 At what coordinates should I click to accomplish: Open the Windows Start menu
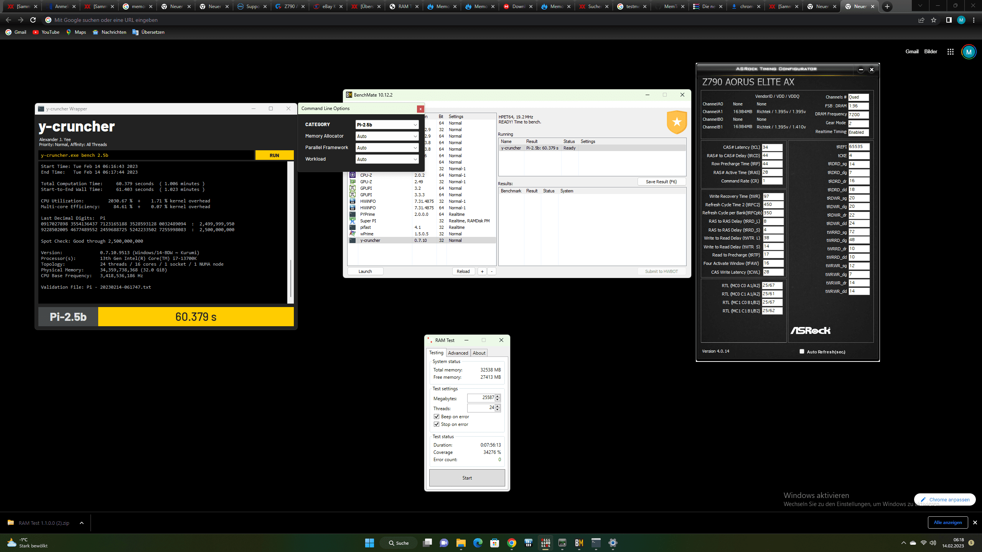(369, 543)
